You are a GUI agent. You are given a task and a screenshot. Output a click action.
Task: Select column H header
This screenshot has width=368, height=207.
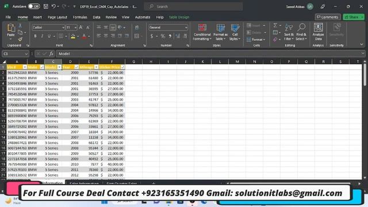point(151,62)
